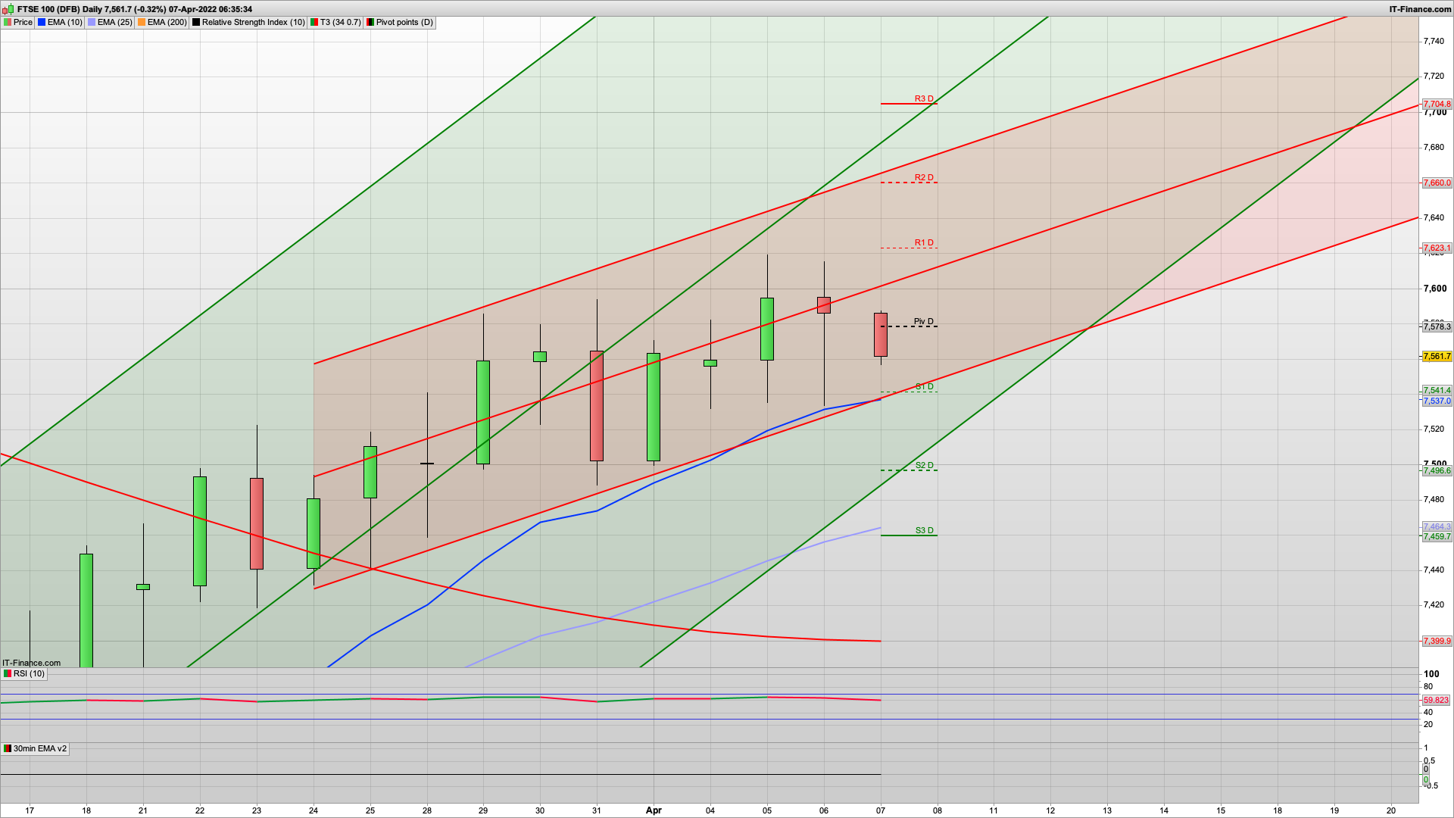
Task: Click the red-green icon next to RSI (10)
Action: 8,674
